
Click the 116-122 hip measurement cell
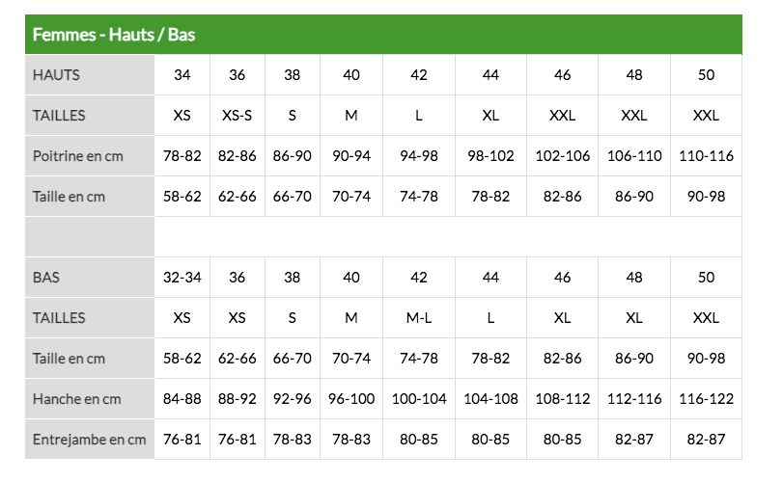(x=706, y=399)
